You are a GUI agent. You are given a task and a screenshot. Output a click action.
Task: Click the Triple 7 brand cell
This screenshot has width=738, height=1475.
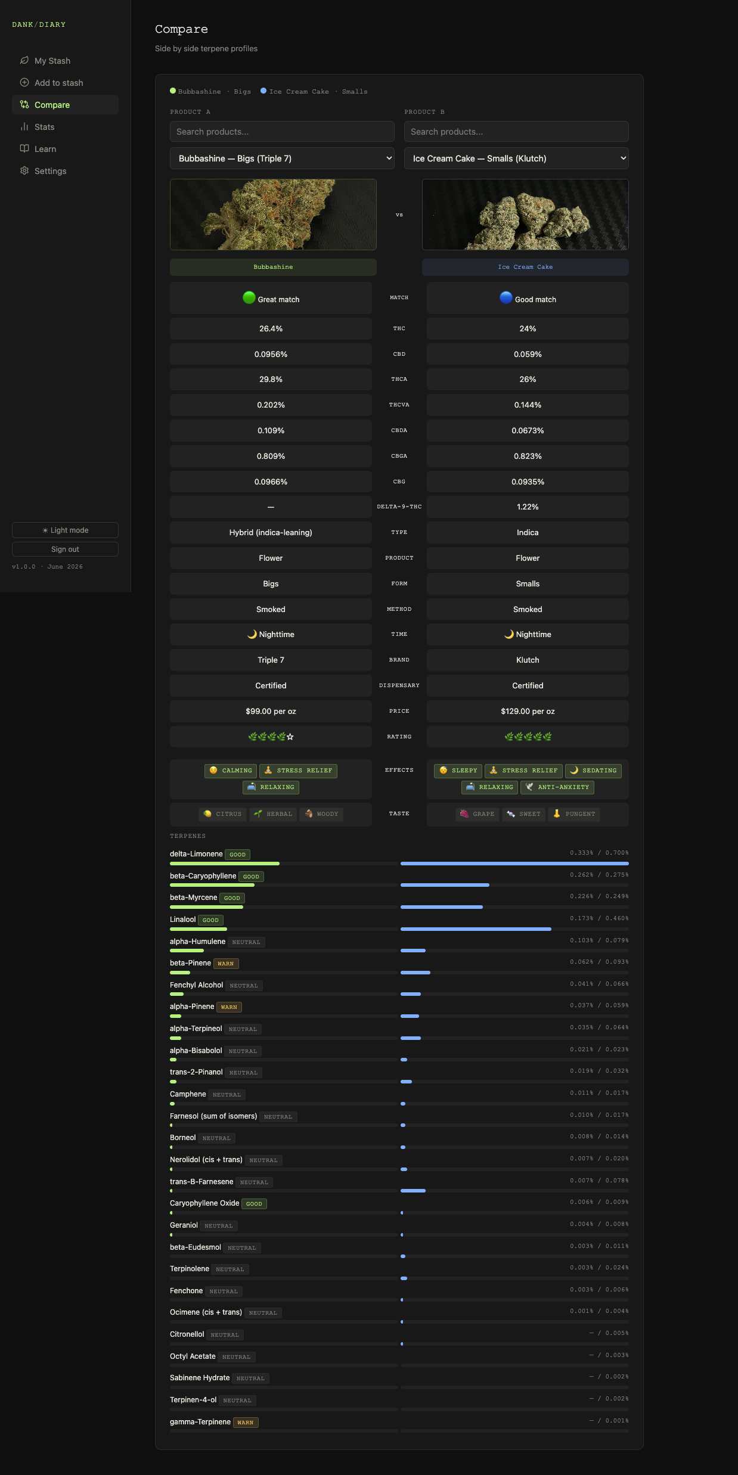[271, 660]
